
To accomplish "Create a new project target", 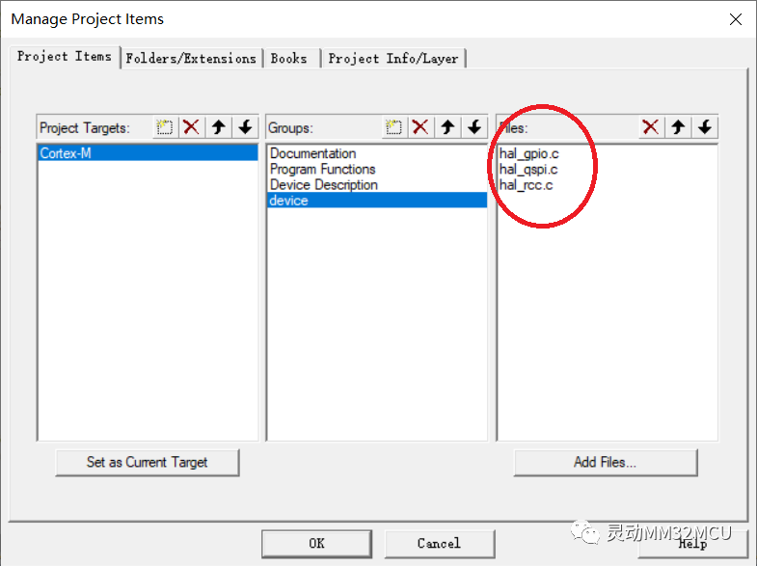I will [x=165, y=127].
